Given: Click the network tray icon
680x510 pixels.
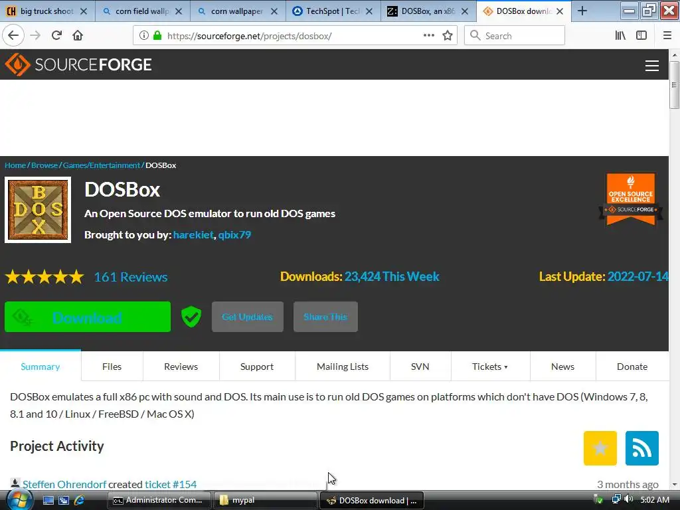Looking at the screenshot, I should (616, 499).
